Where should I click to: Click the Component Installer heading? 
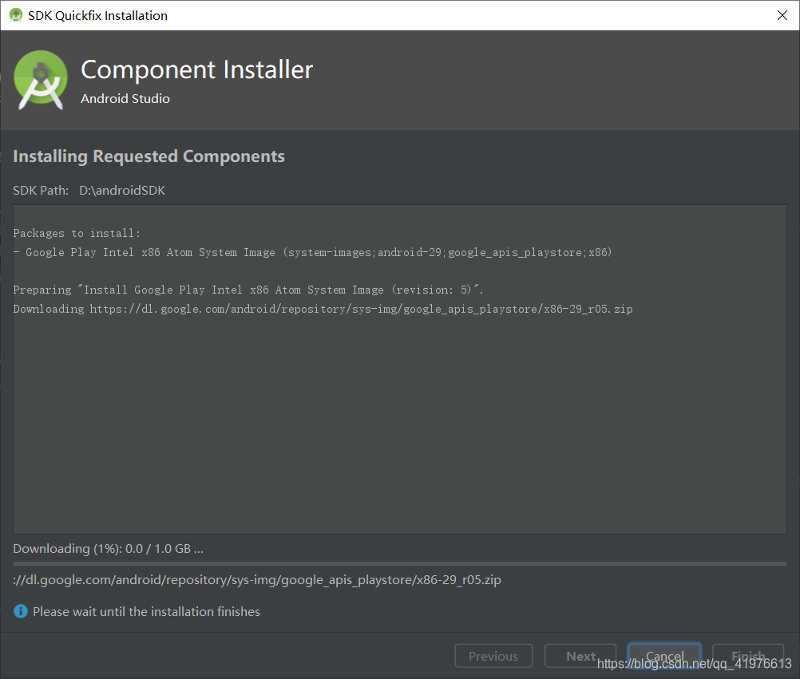[196, 69]
